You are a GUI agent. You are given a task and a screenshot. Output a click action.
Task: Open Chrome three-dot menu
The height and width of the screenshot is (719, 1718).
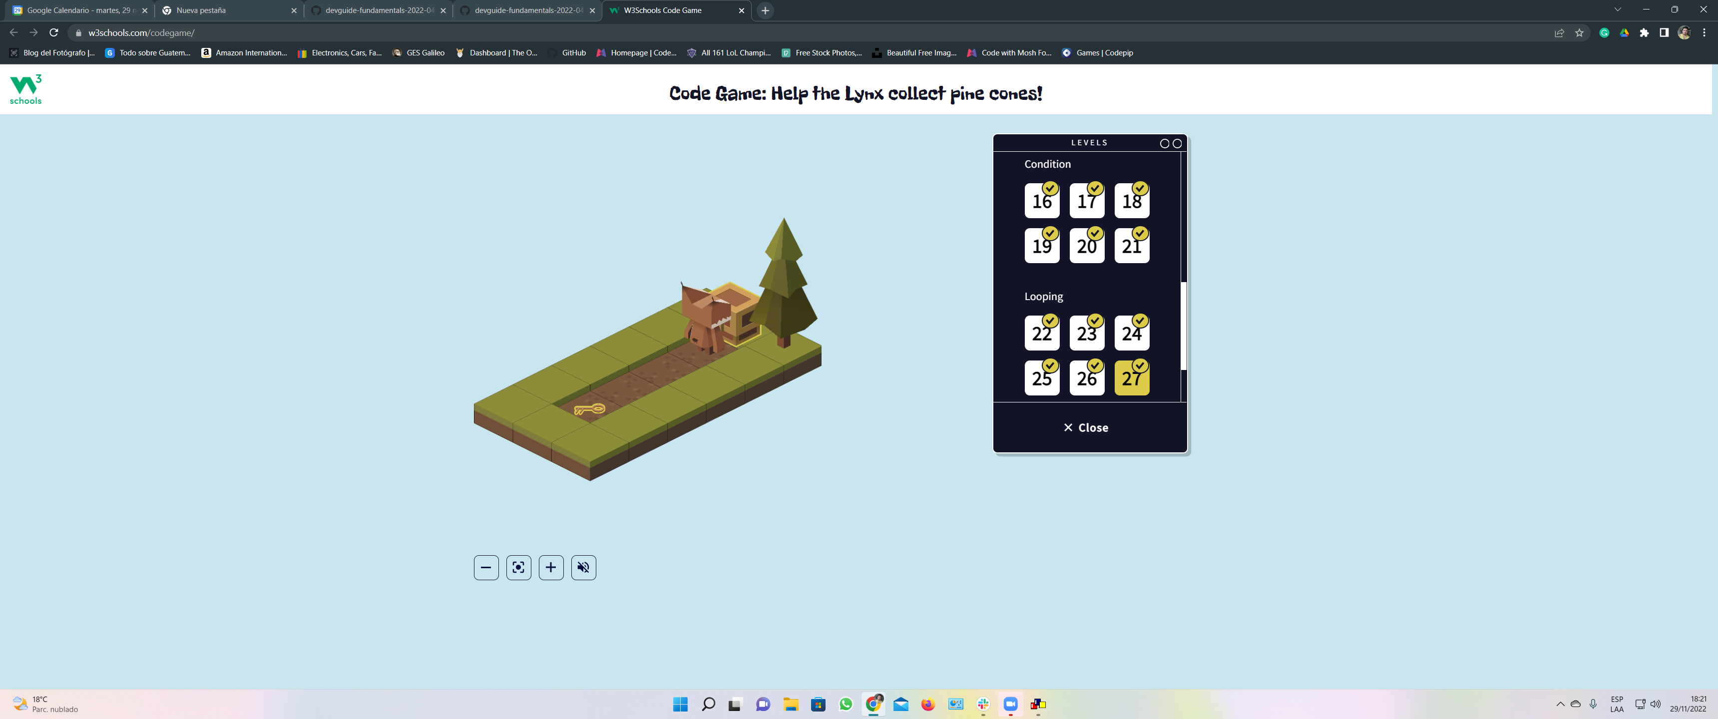coord(1704,32)
